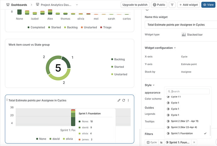Click the Stacked bar chart type icon
The height and width of the screenshot is (146, 217).
point(184,35)
